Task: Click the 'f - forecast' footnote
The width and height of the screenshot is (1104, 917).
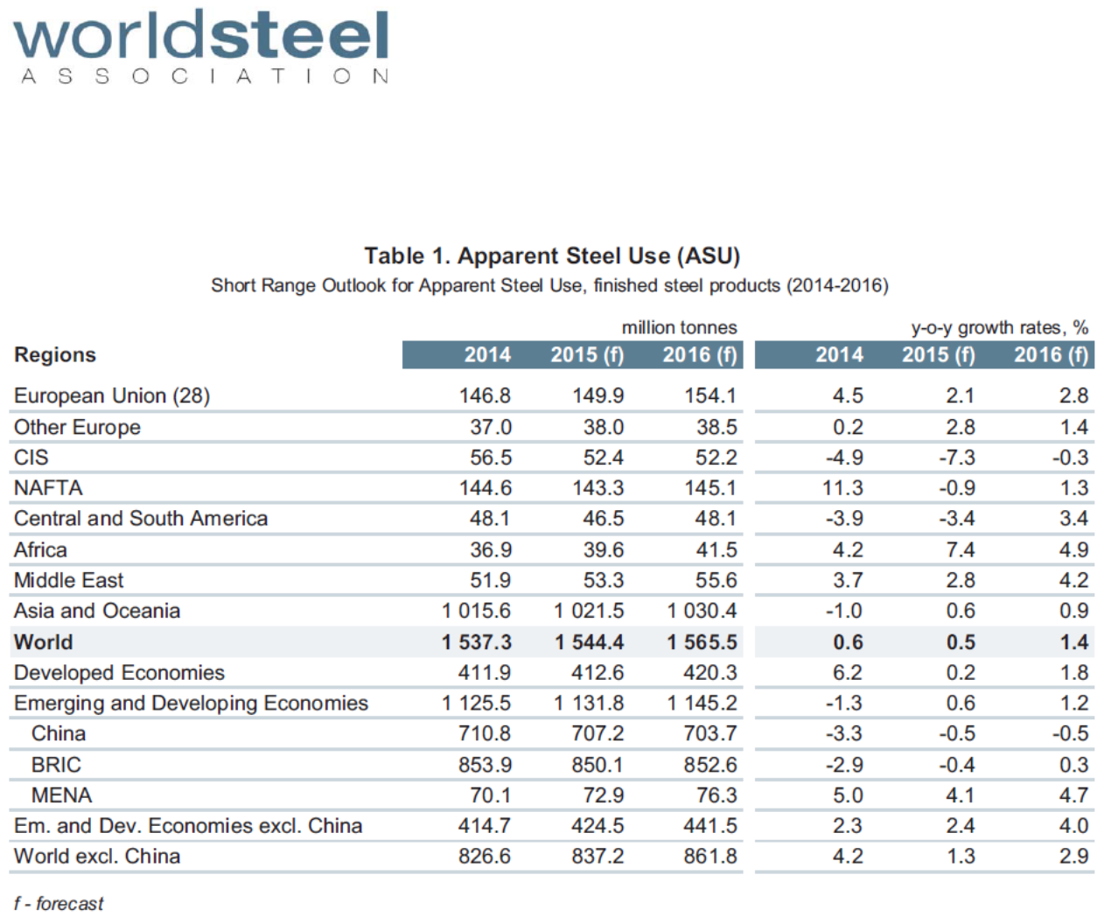Action: coord(59,903)
